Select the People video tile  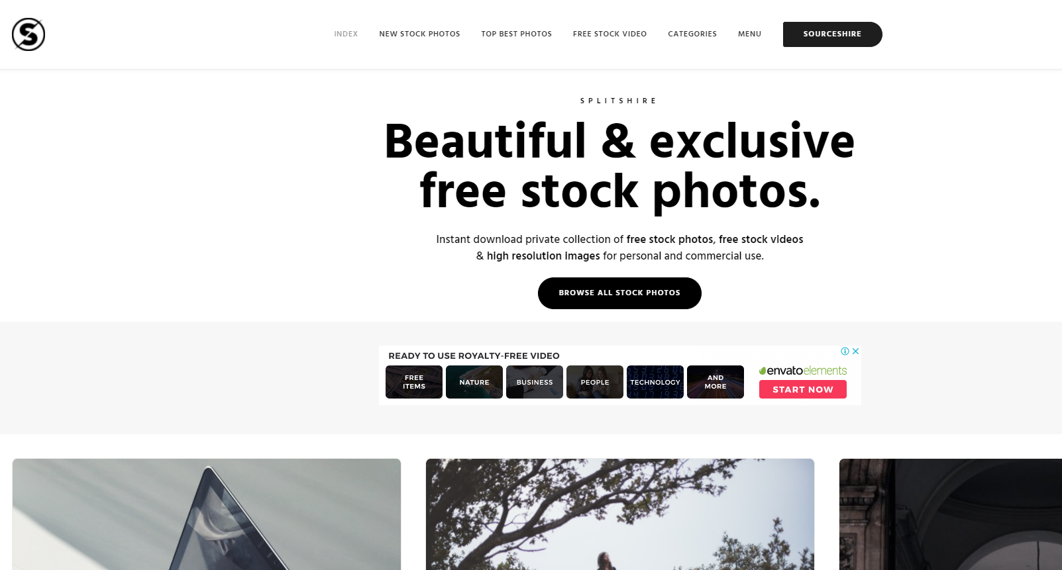click(595, 382)
